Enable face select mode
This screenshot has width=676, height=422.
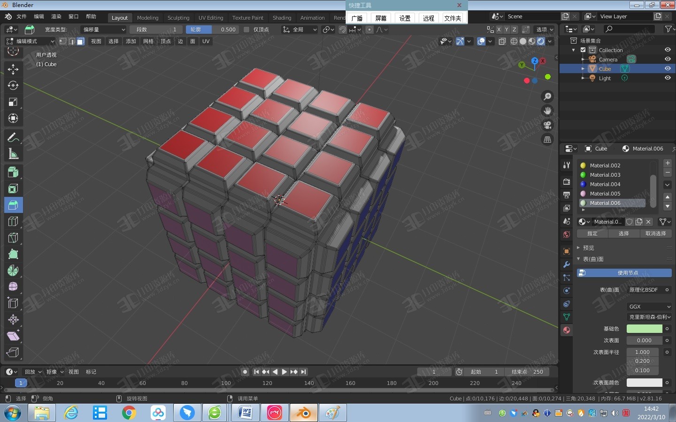click(x=81, y=41)
